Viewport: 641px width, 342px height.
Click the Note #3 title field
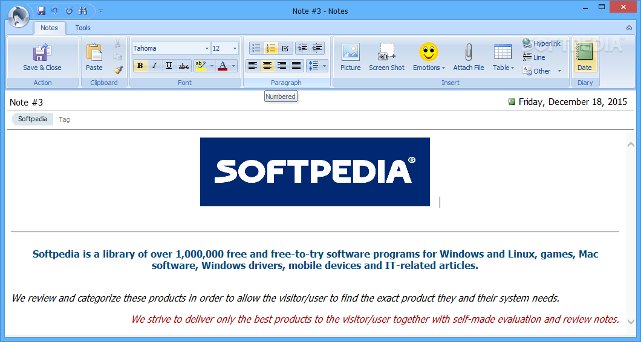pyautogui.click(x=27, y=102)
